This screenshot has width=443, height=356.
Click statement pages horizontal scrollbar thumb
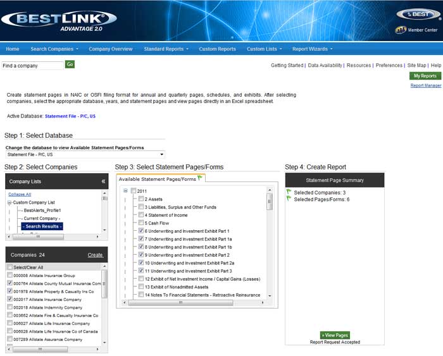(x=180, y=302)
